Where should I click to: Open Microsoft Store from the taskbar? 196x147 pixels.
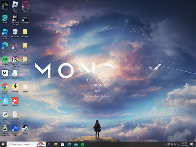pyautogui.click(x=63, y=144)
